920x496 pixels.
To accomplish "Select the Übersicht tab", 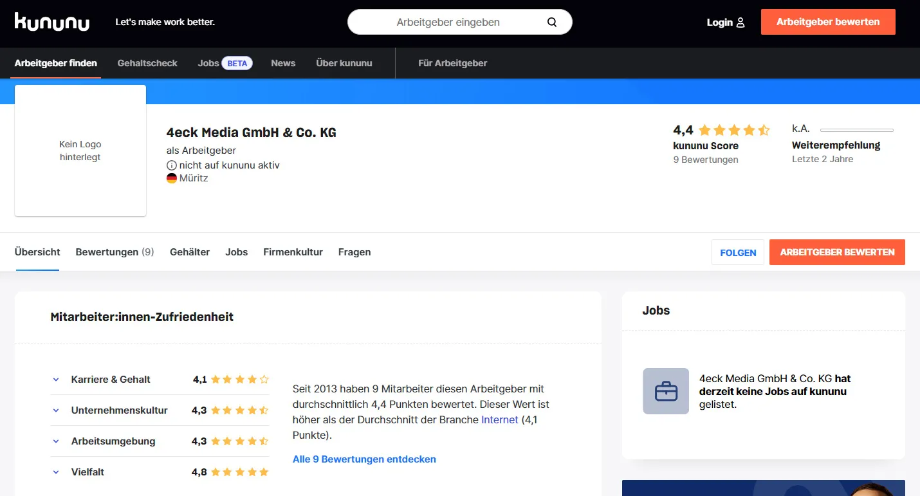I will pos(37,252).
